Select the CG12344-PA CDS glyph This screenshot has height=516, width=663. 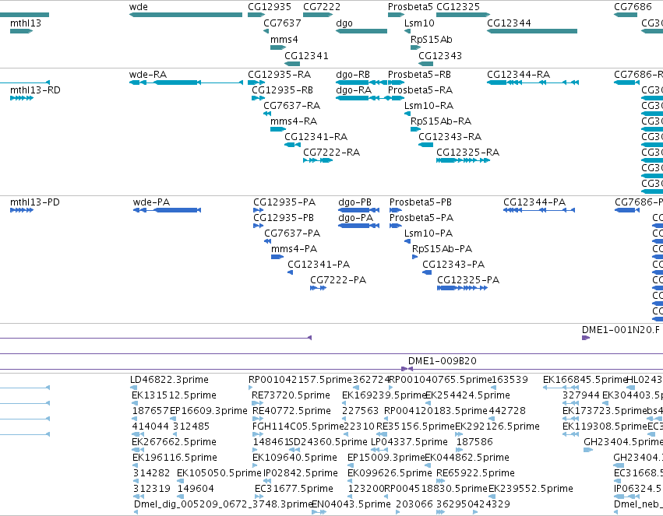click(x=539, y=210)
